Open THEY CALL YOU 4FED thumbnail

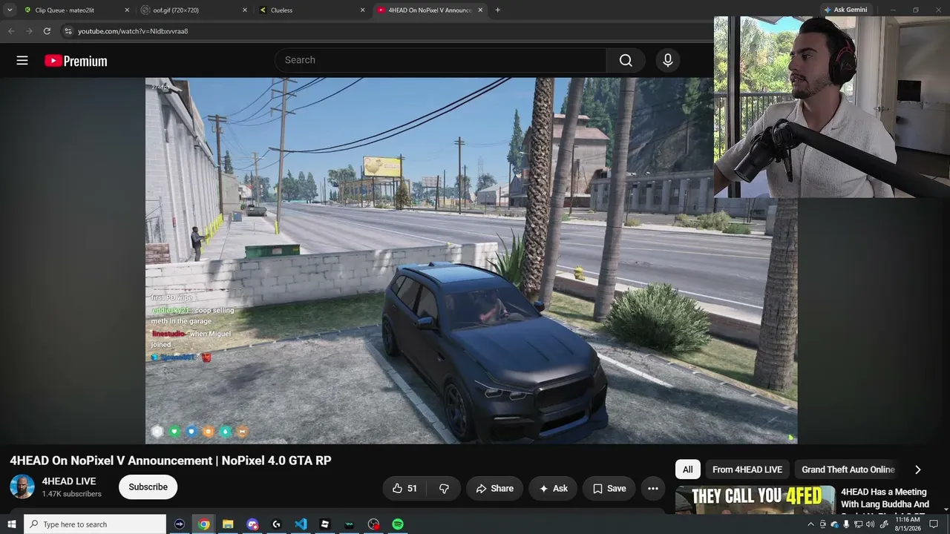pyautogui.click(x=755, y=499)
